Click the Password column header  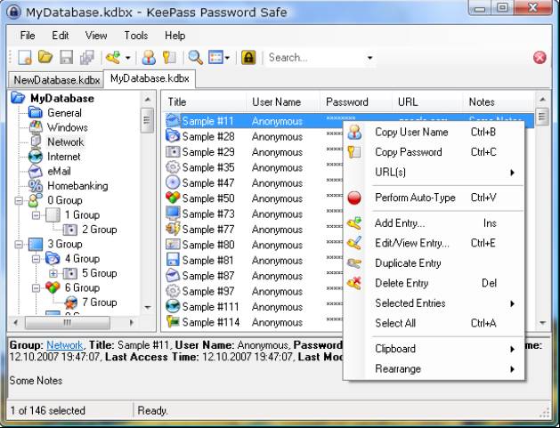coord(356,102)
